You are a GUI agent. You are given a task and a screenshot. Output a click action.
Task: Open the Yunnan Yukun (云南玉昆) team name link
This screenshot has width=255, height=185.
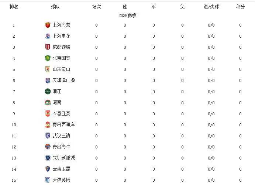click(x=61, y=169)
